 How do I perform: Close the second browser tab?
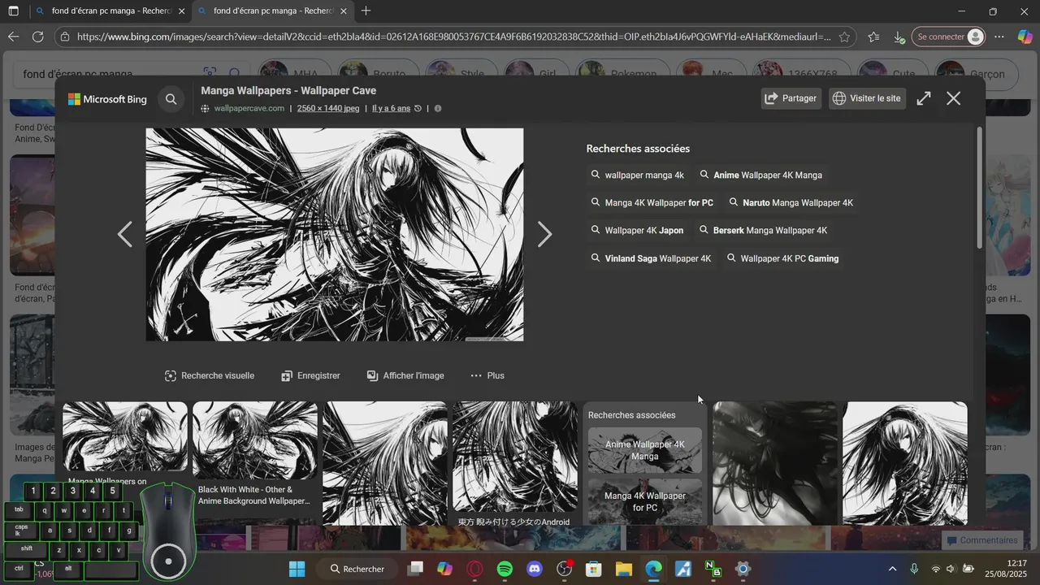click(x=344, y=11)
